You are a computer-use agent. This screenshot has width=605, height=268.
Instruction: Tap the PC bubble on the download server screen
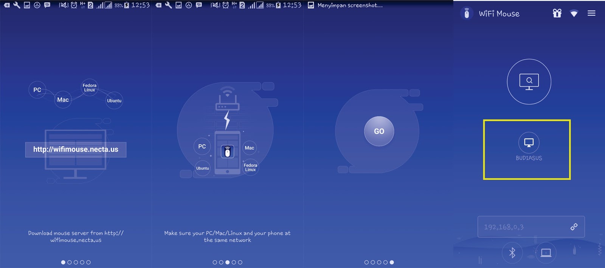[x=37, y=90]
